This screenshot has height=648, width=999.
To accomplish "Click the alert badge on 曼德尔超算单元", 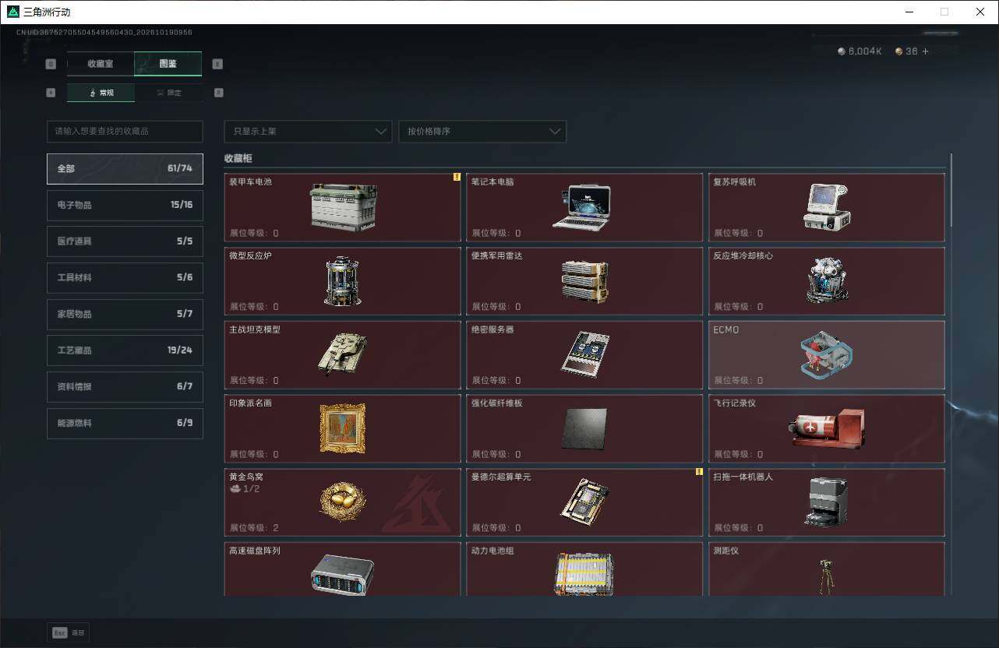I will pos(699,472).
